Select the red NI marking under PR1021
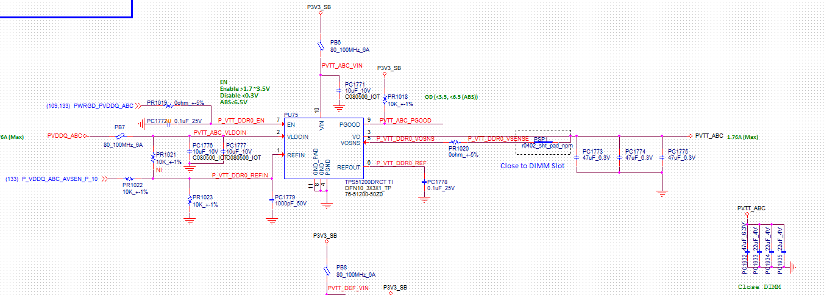824x295 pixels. (x=159, y=171)
